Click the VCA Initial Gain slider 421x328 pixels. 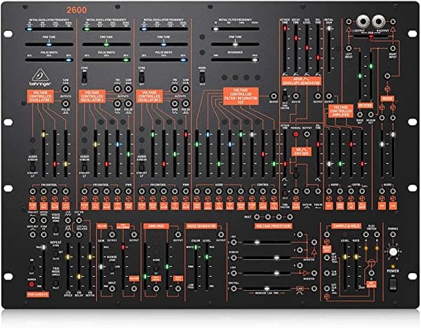pyautogui.click(x=328, y=48)
